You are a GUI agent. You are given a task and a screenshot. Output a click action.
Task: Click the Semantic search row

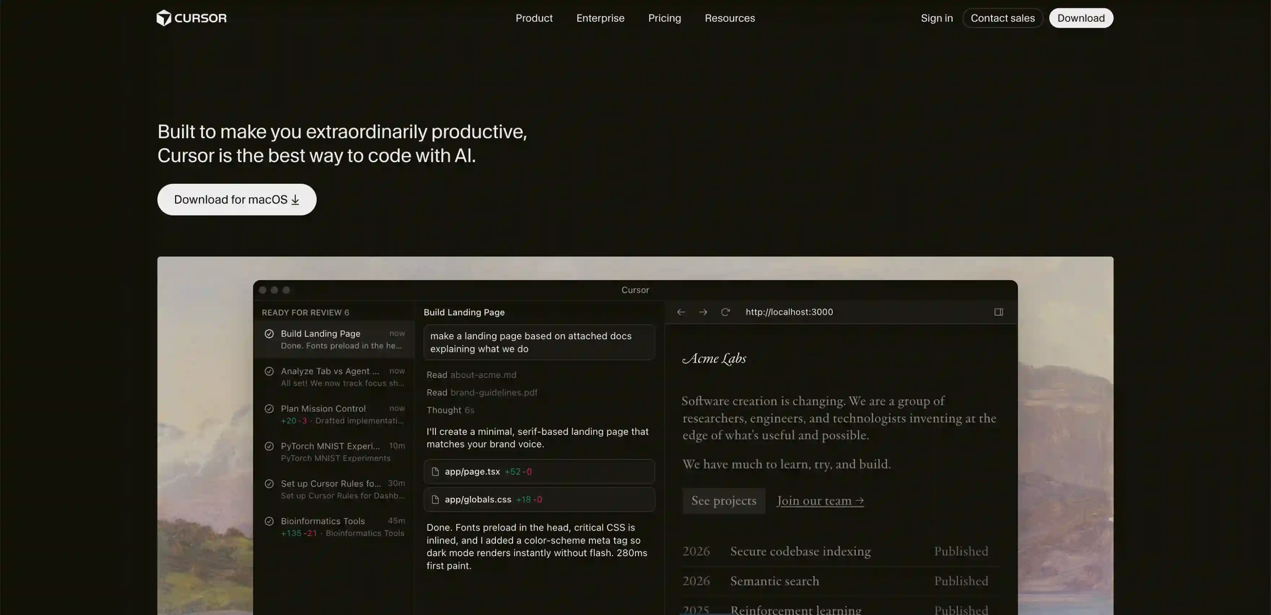pyautogui.click(x=840, y=581)
